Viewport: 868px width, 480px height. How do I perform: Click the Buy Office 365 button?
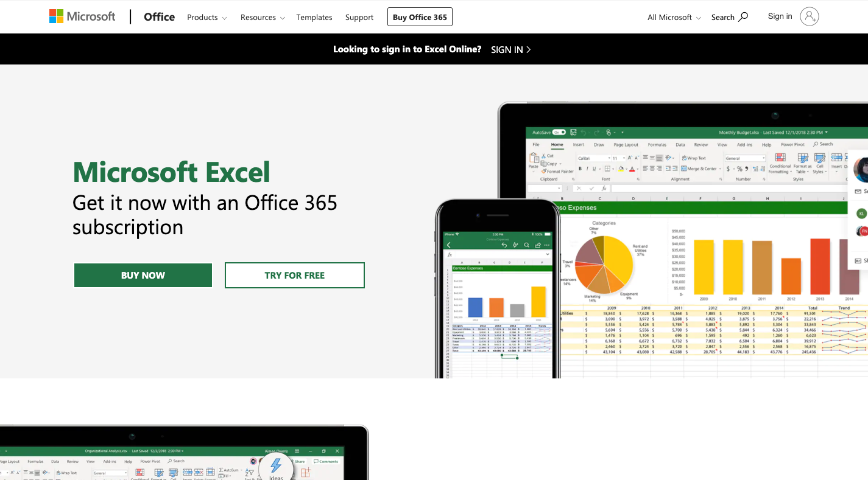tap(420, 17)
